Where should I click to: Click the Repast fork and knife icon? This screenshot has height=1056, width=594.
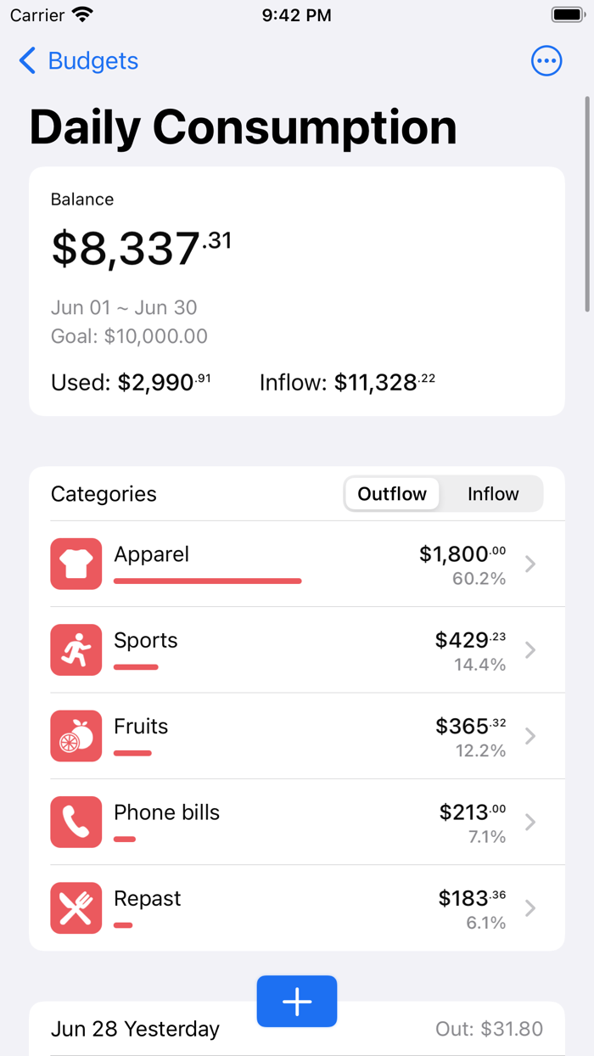tap(76, 908)
